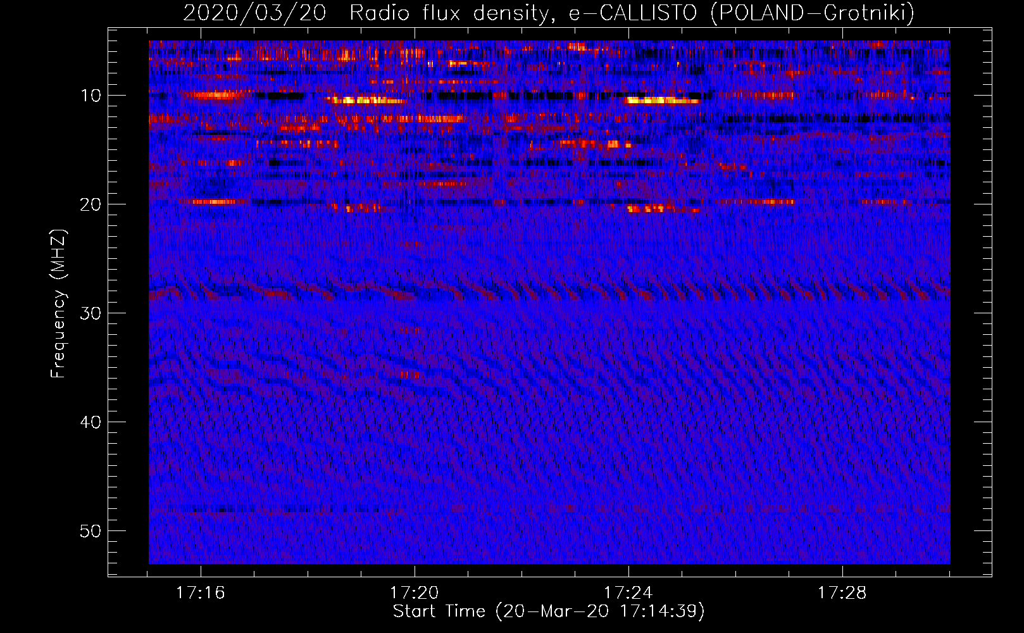This screenshot has width=1024, height=633.
Task: Click the 40 MHz frequency tick label
Action: (91, 422)
